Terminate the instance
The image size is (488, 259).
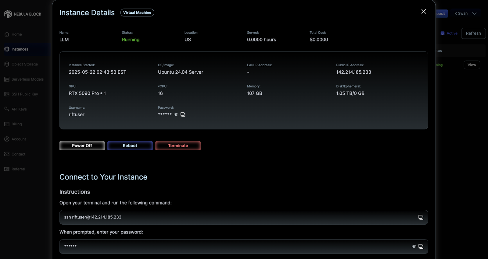pos(178,146)
